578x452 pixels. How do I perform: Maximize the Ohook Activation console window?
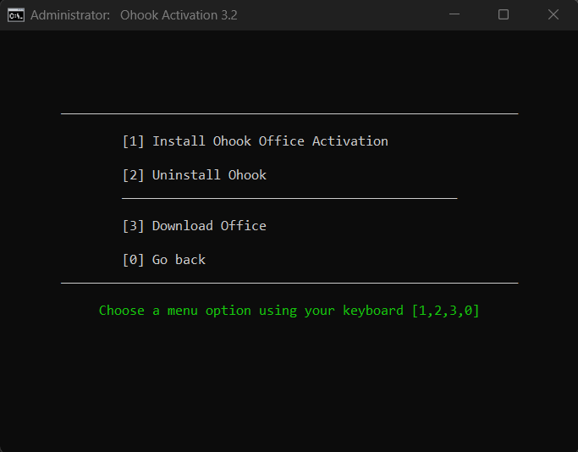click(504, 14)
